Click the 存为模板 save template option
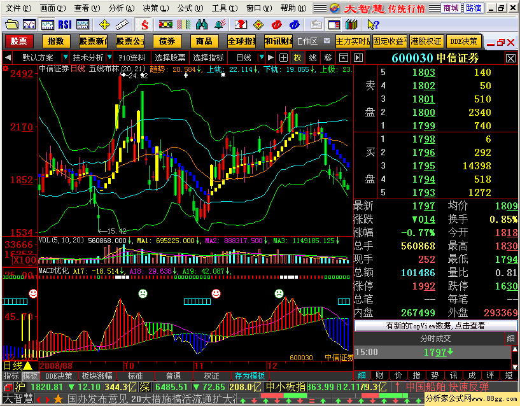This screenshot has width=520, height=406. click(249, 376)
